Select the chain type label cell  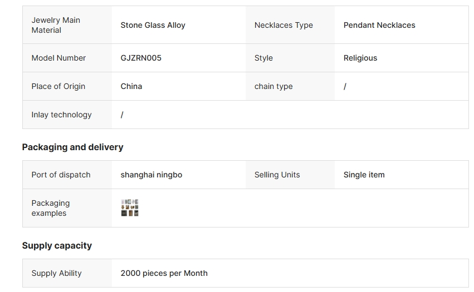[273, 86]
